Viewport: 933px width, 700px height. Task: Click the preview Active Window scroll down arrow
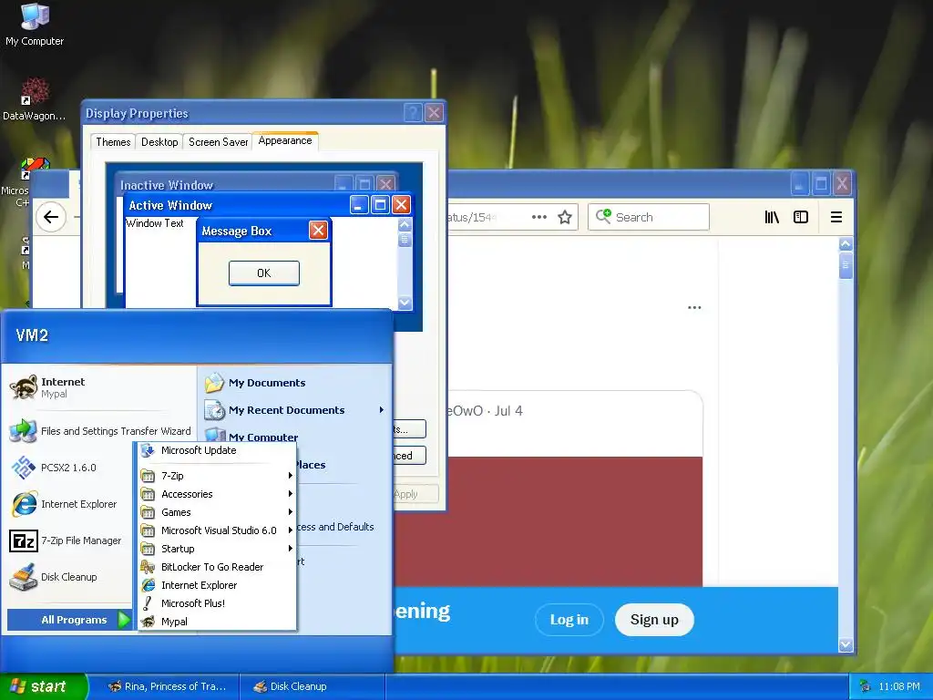coord(405,303)
